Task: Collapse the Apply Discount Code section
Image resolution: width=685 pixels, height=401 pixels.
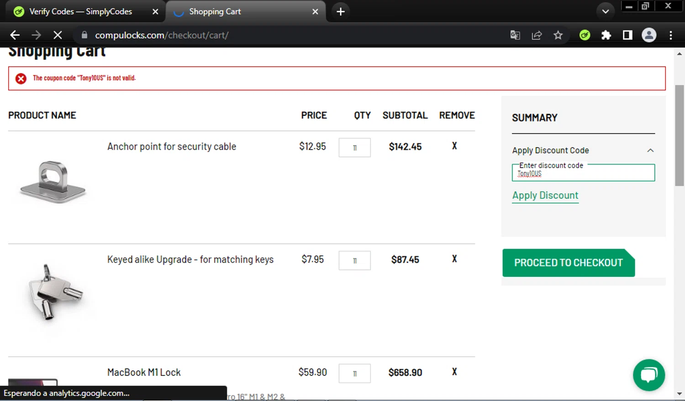Action: (650, 151)
